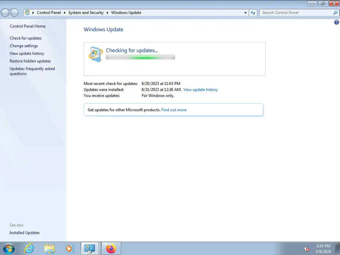Open Restore hidden updates

(30, 61)
